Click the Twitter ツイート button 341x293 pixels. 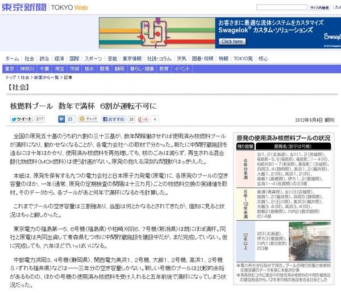[x=22, y=119]
